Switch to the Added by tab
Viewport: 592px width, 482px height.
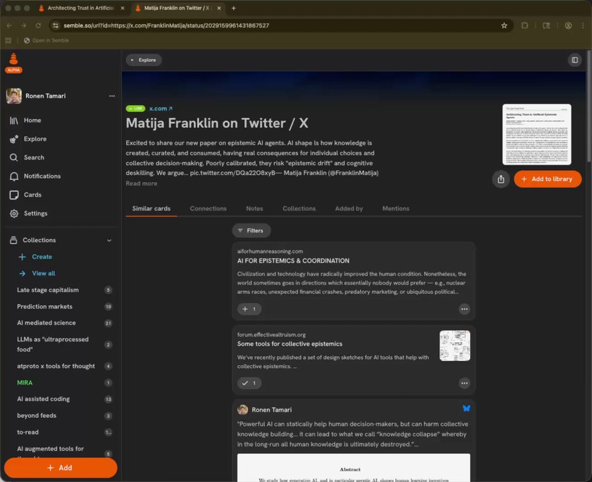click(349, 209)
